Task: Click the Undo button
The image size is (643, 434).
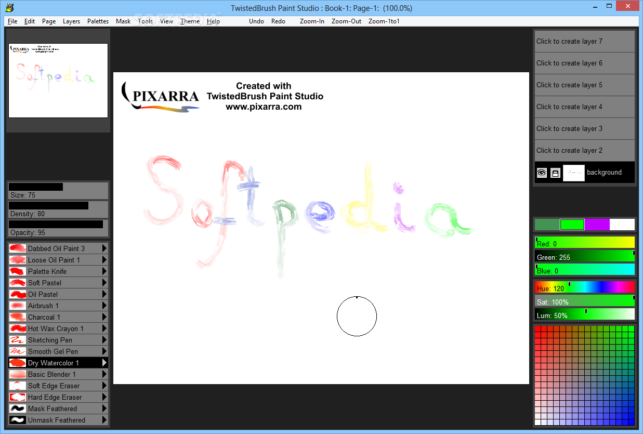Action: (x=256, y=21)
